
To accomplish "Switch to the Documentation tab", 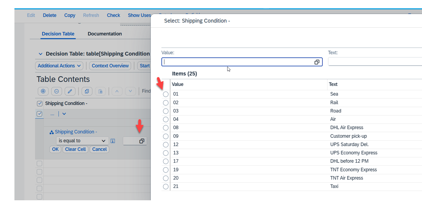I will [x=105, y=34].
